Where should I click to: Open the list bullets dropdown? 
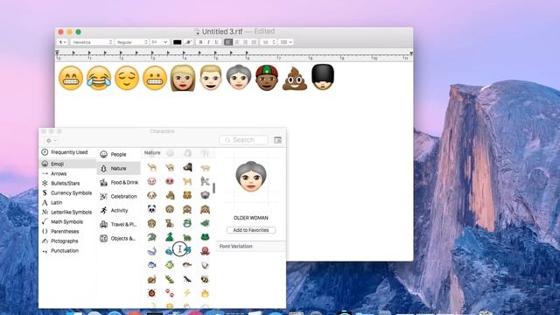(286, 42)
